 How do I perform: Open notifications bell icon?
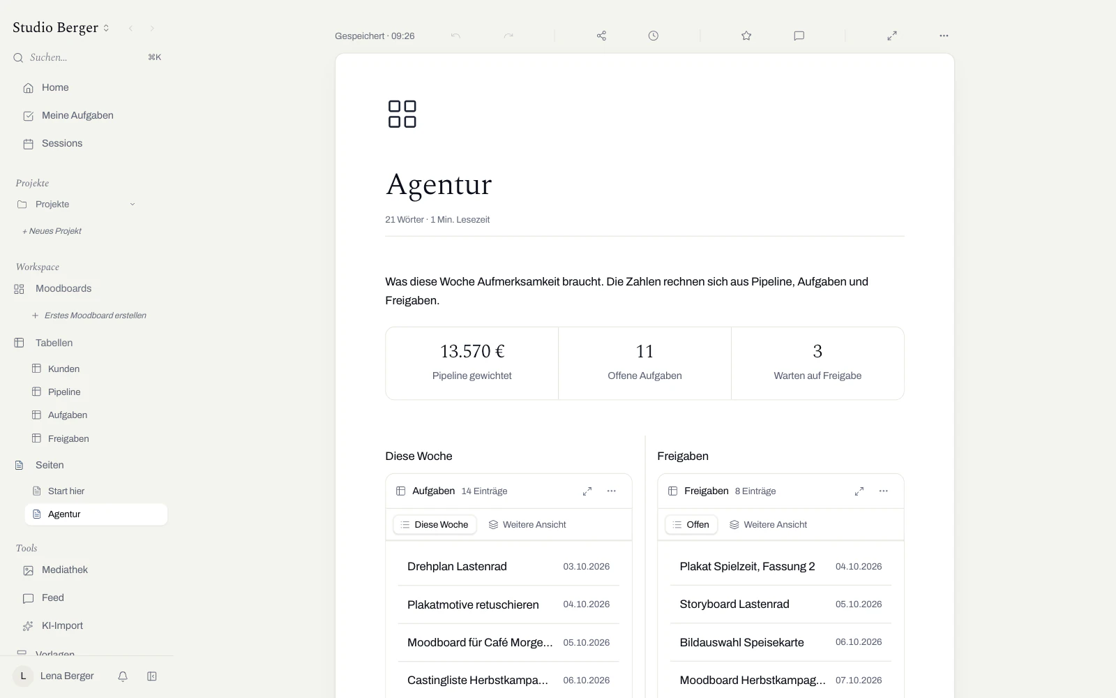123,676
